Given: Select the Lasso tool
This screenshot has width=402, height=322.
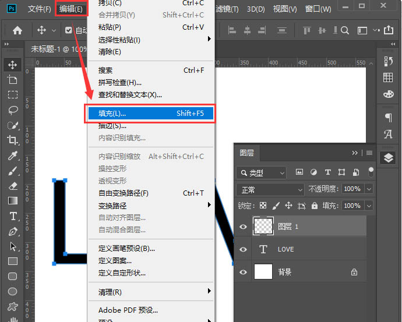Looking at the screenshot, I should 13,110.
